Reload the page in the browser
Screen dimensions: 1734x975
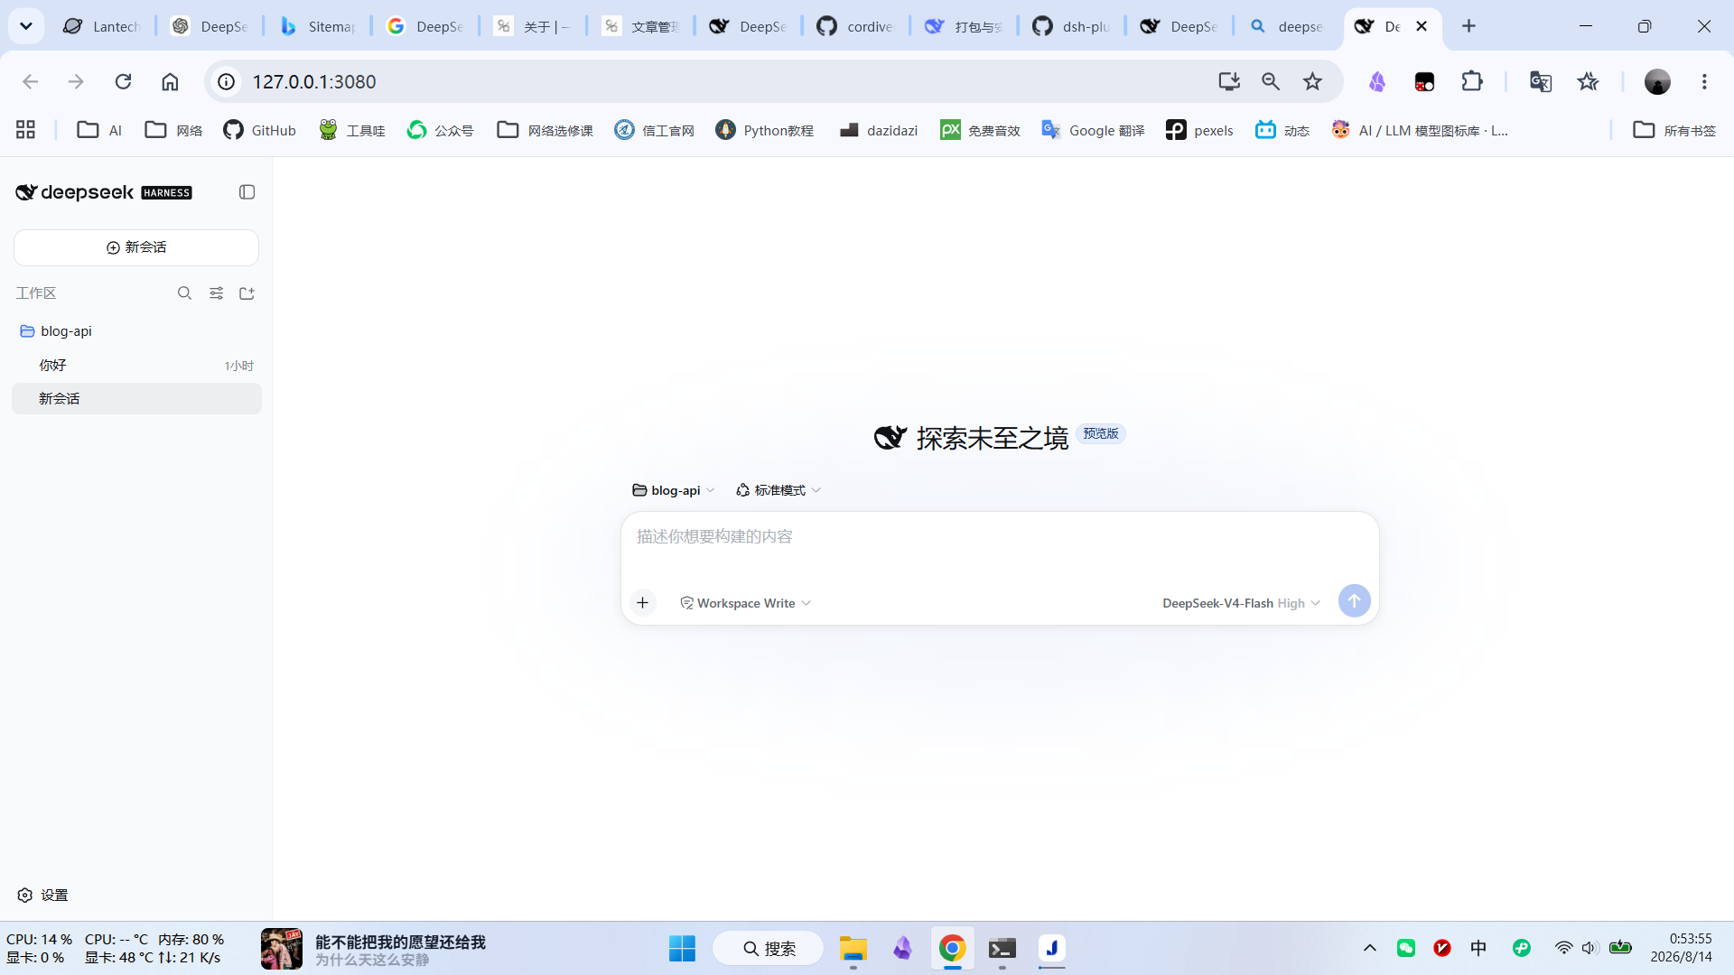[x=123, y=81]
